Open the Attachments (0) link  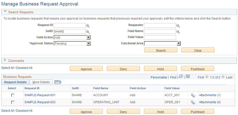(210, 102)
